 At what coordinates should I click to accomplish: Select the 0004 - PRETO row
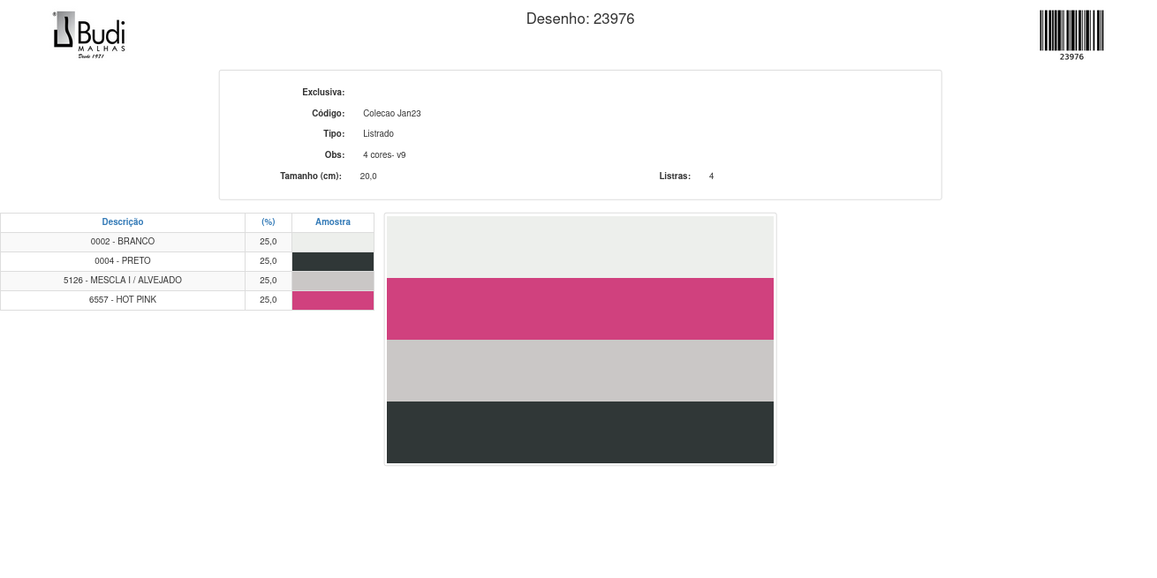click(123, 261)
